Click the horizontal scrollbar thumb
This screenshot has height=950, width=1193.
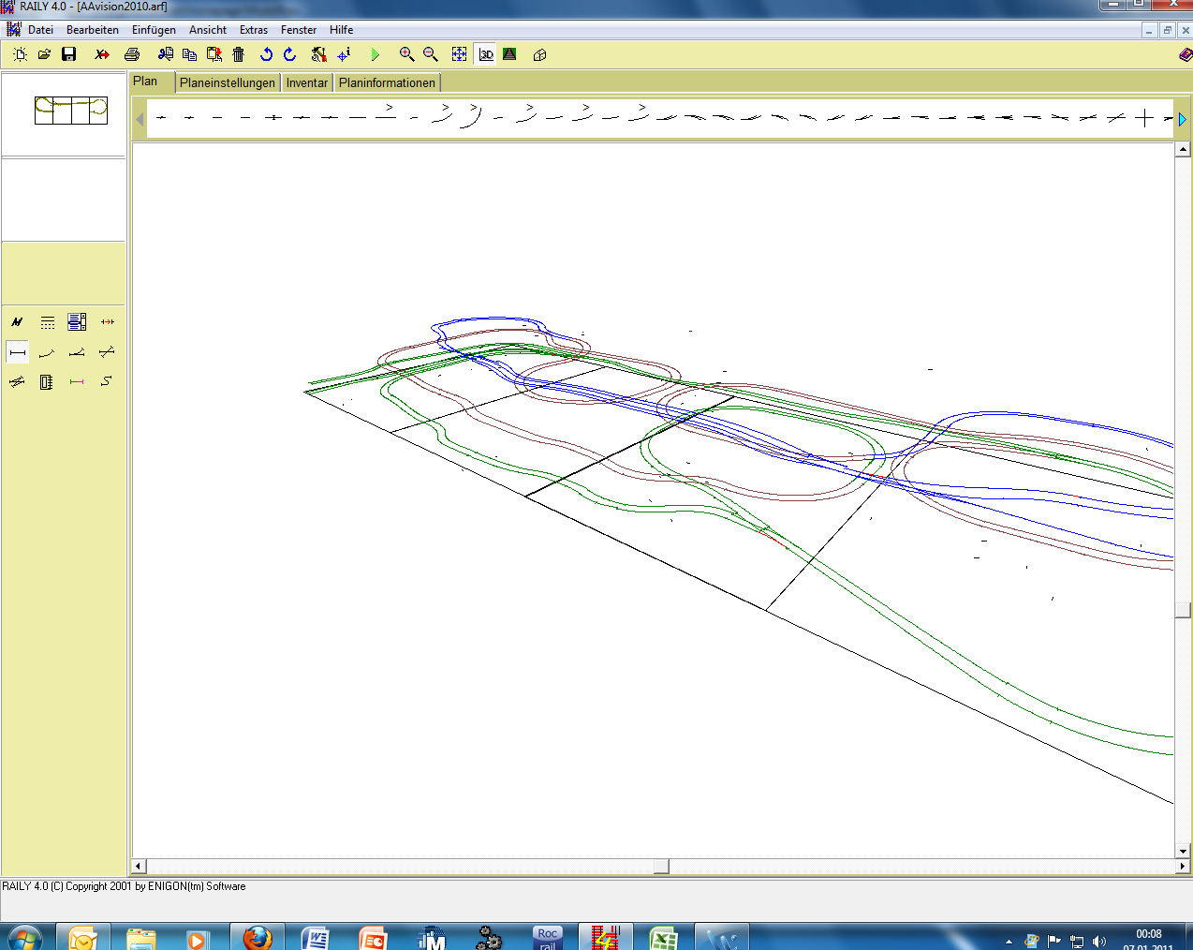pyautogui.click(x=661, y=867)
